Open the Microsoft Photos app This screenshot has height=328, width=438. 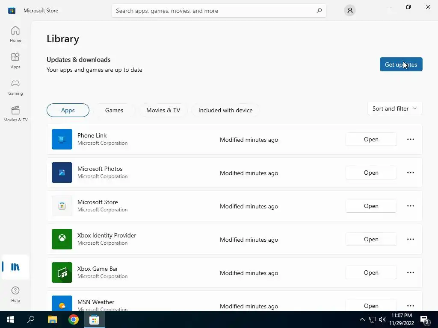tap(371, 173)
